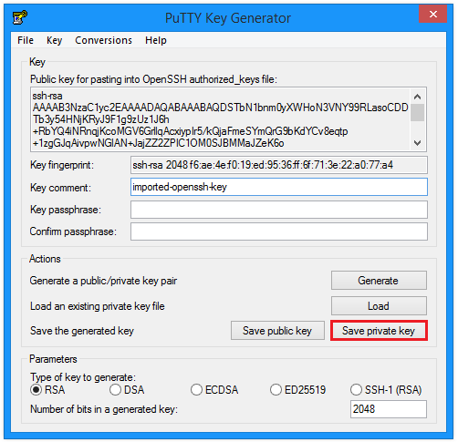The height and width of the screenshot is (442, 458).
Task: Open the Key menu
Action: 55,40
